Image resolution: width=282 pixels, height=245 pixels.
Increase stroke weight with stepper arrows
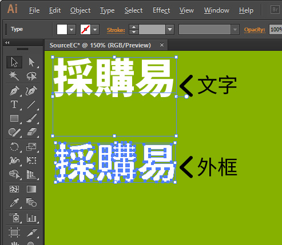(134, 27)
